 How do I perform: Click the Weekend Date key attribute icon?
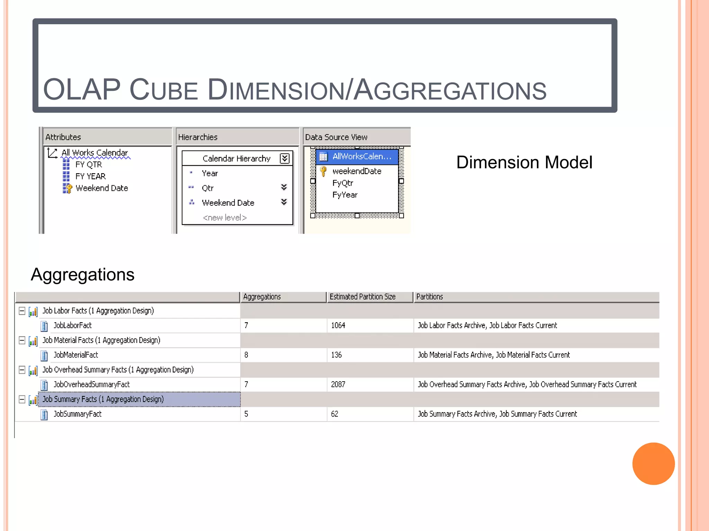(x=67, y=188)
